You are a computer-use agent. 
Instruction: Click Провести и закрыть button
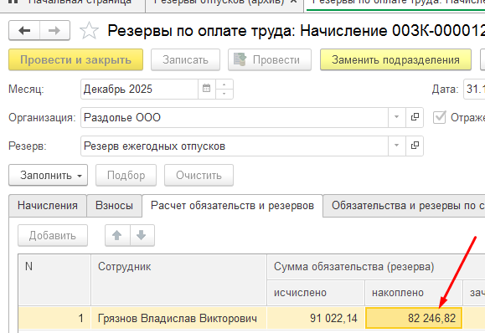(x=75, y=59)
